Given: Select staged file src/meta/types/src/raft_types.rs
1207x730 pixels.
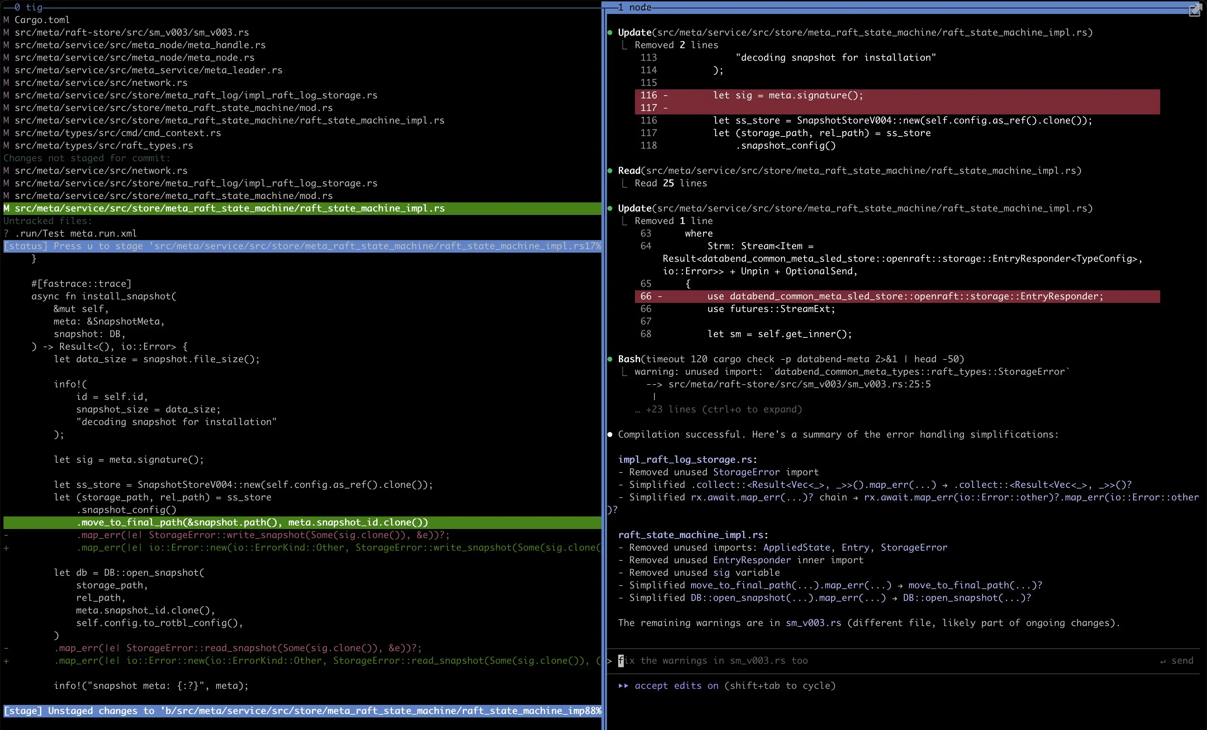Looking at the screenshot, I should pos(103,146).
